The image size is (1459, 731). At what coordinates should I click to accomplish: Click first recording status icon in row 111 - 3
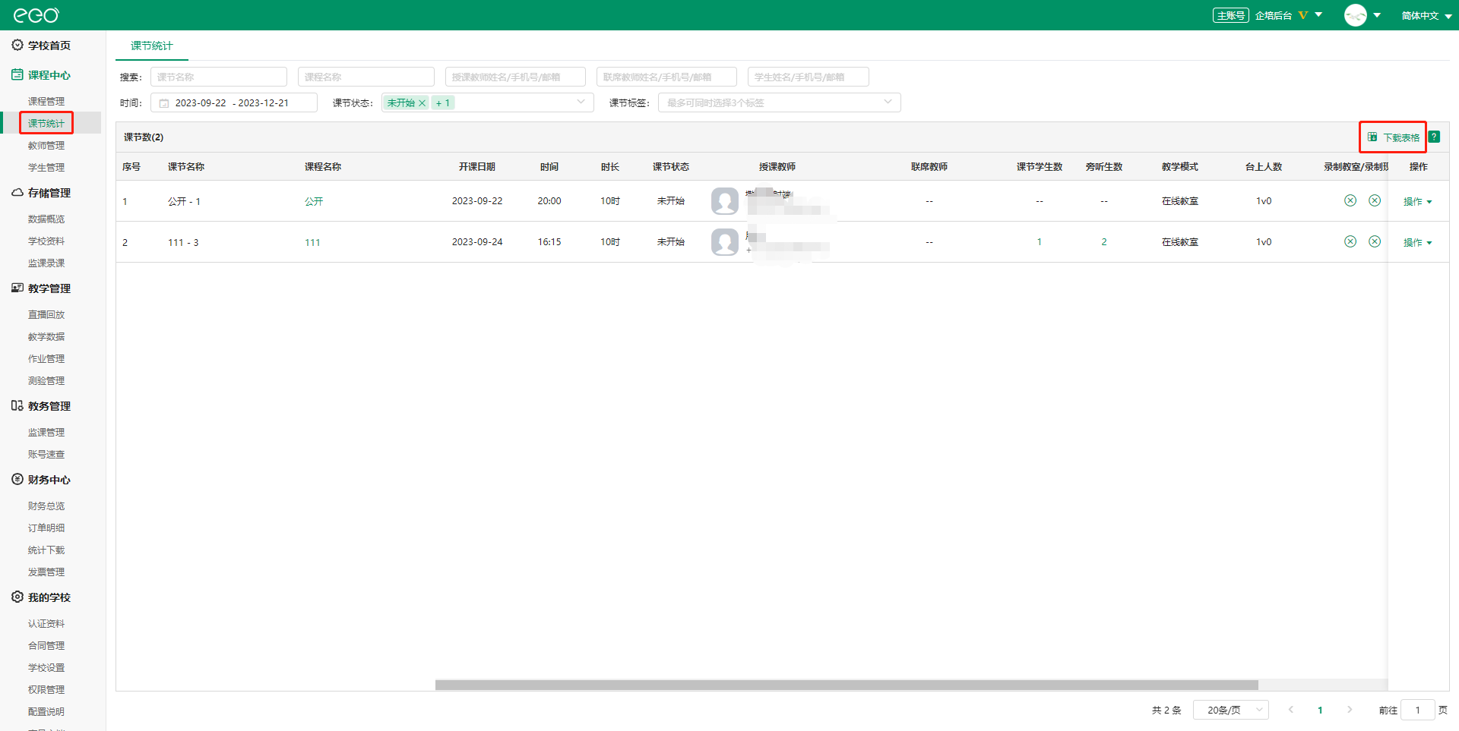(1350, 241)
